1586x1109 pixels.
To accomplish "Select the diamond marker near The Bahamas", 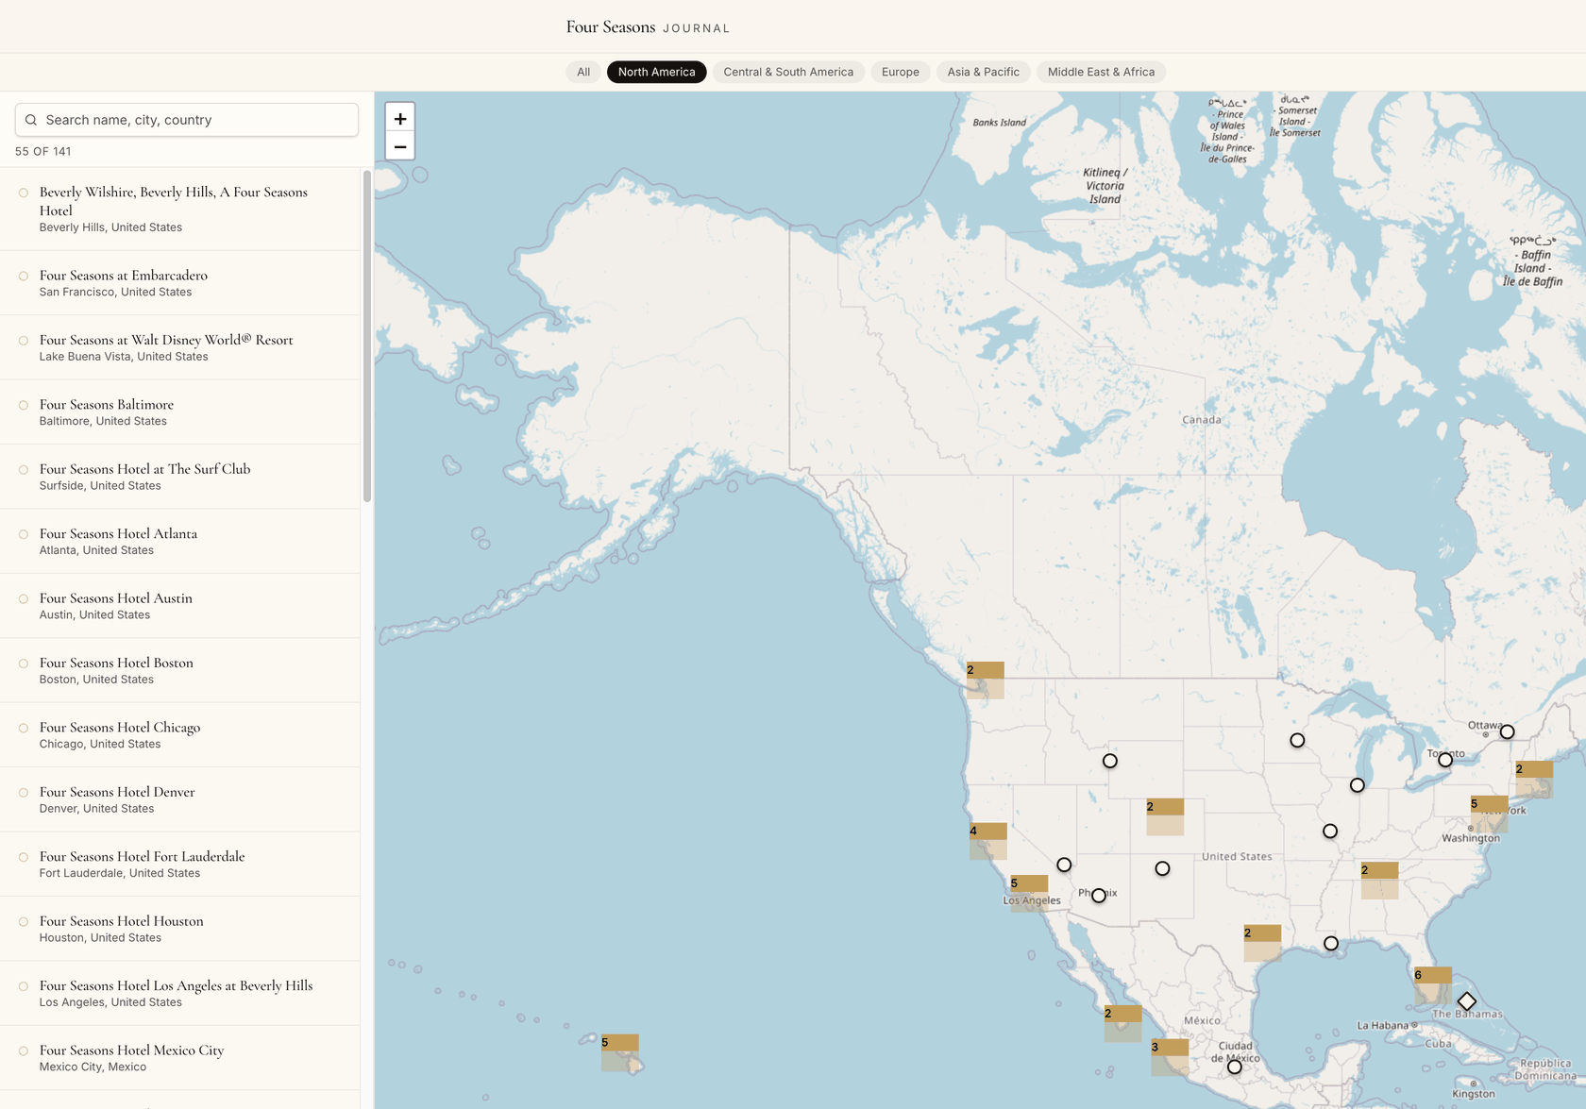I will 1467,1001.
